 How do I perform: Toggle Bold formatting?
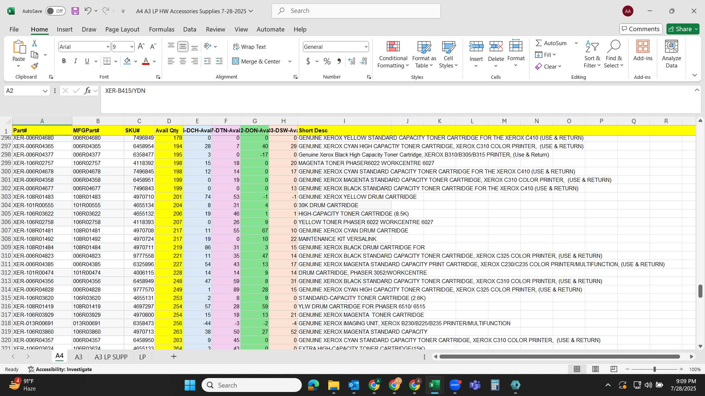tap(64, 61)
